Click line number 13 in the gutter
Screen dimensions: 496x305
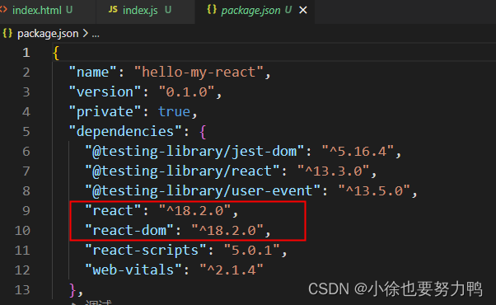[x=22, y=290]
